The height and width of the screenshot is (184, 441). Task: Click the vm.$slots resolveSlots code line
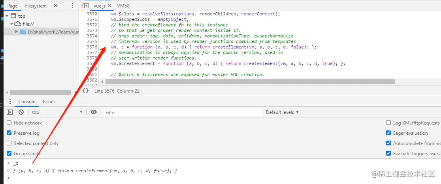196,14
